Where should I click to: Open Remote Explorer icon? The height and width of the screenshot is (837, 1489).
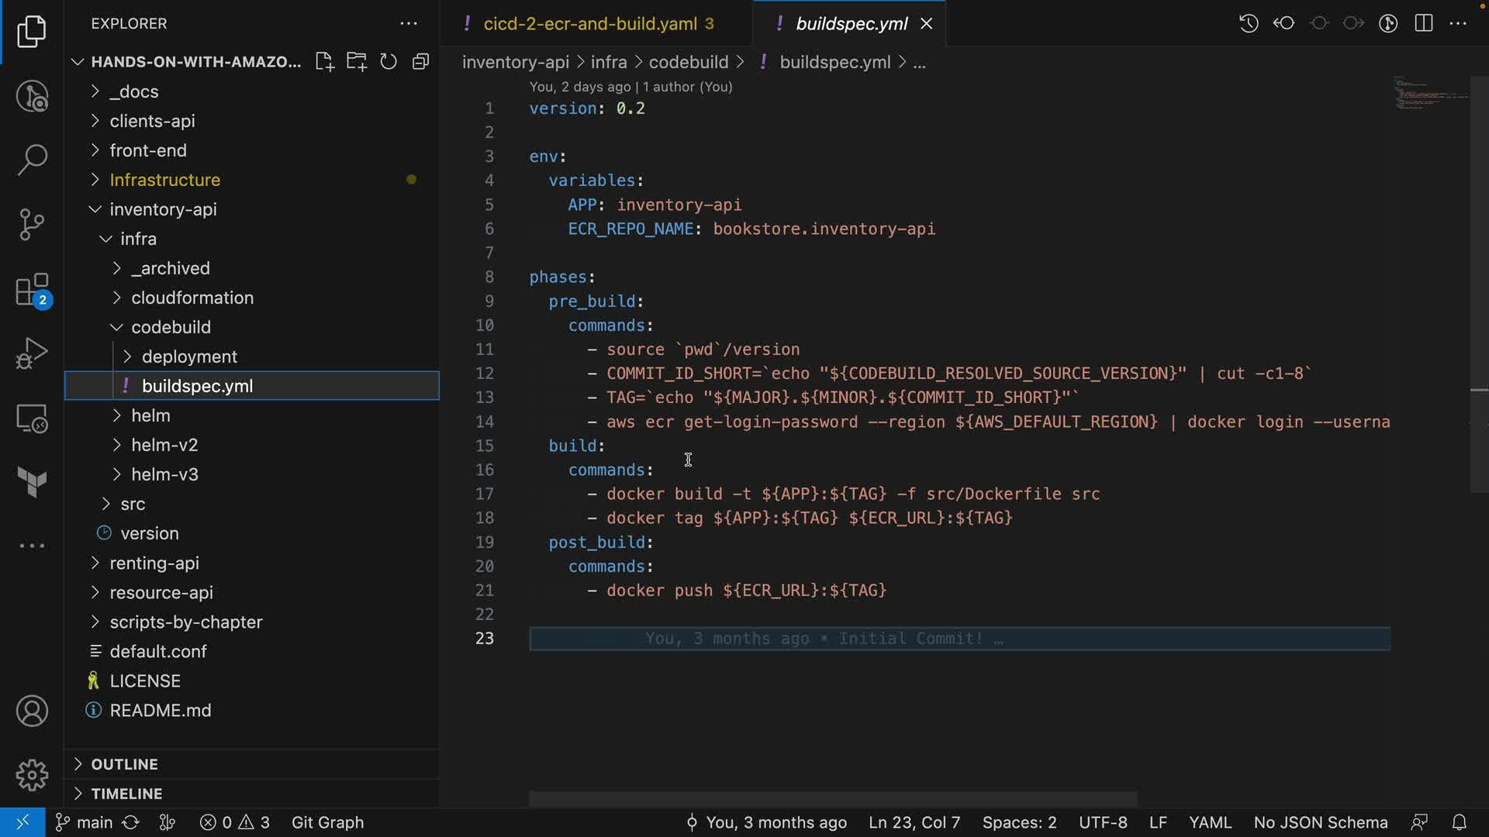32,419
